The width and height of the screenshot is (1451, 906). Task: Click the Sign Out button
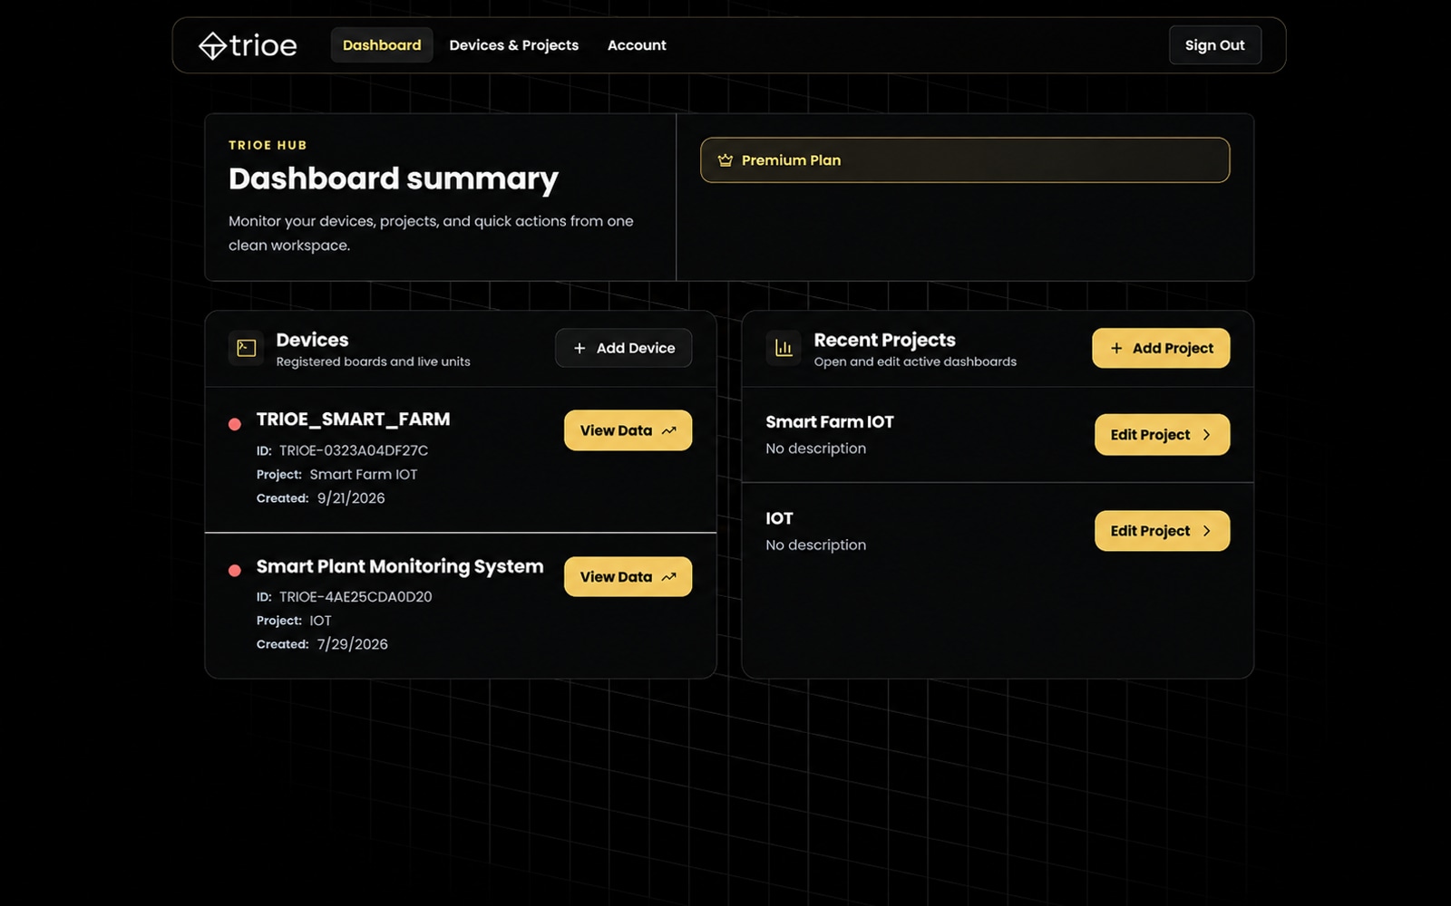[x=1214, y=45]
